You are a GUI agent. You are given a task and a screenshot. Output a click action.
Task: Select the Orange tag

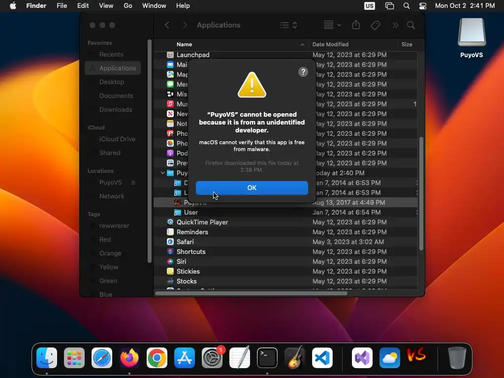click(110, 253)
